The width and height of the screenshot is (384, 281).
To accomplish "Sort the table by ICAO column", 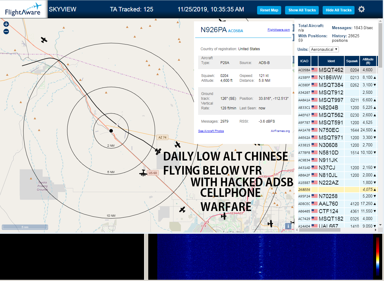I will coord(304,61).
